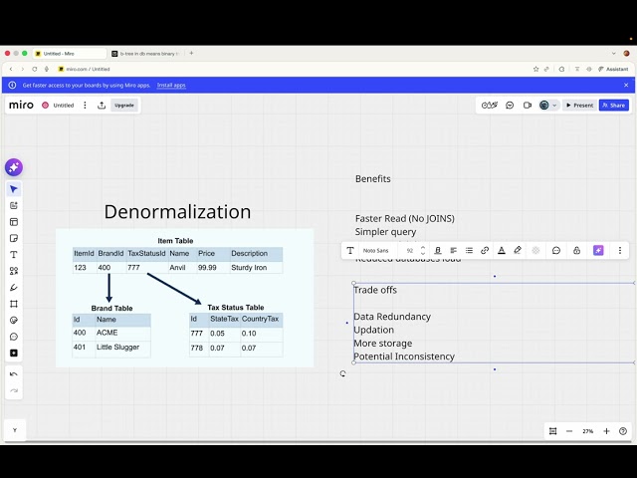The image size is (637, 478).
Task: Start a video call from top bar
Action: (528, 106)
